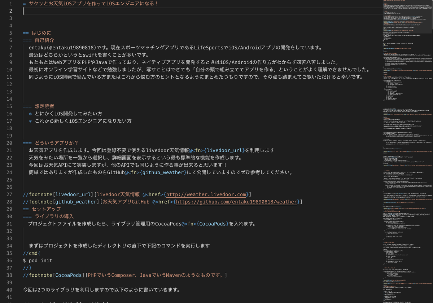This screenshot has height=303, width=433.
Task: Select line number 29 in the gutter
Action: tap(9, 209)
